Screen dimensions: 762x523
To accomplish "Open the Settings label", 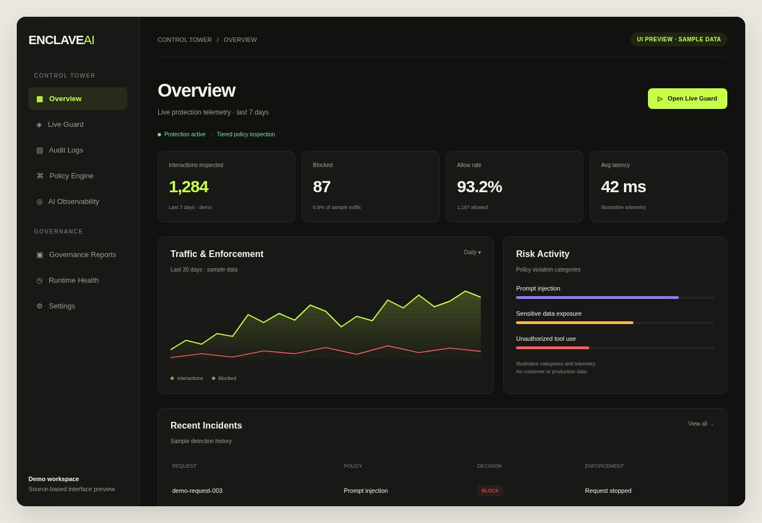I will [62, 306].
